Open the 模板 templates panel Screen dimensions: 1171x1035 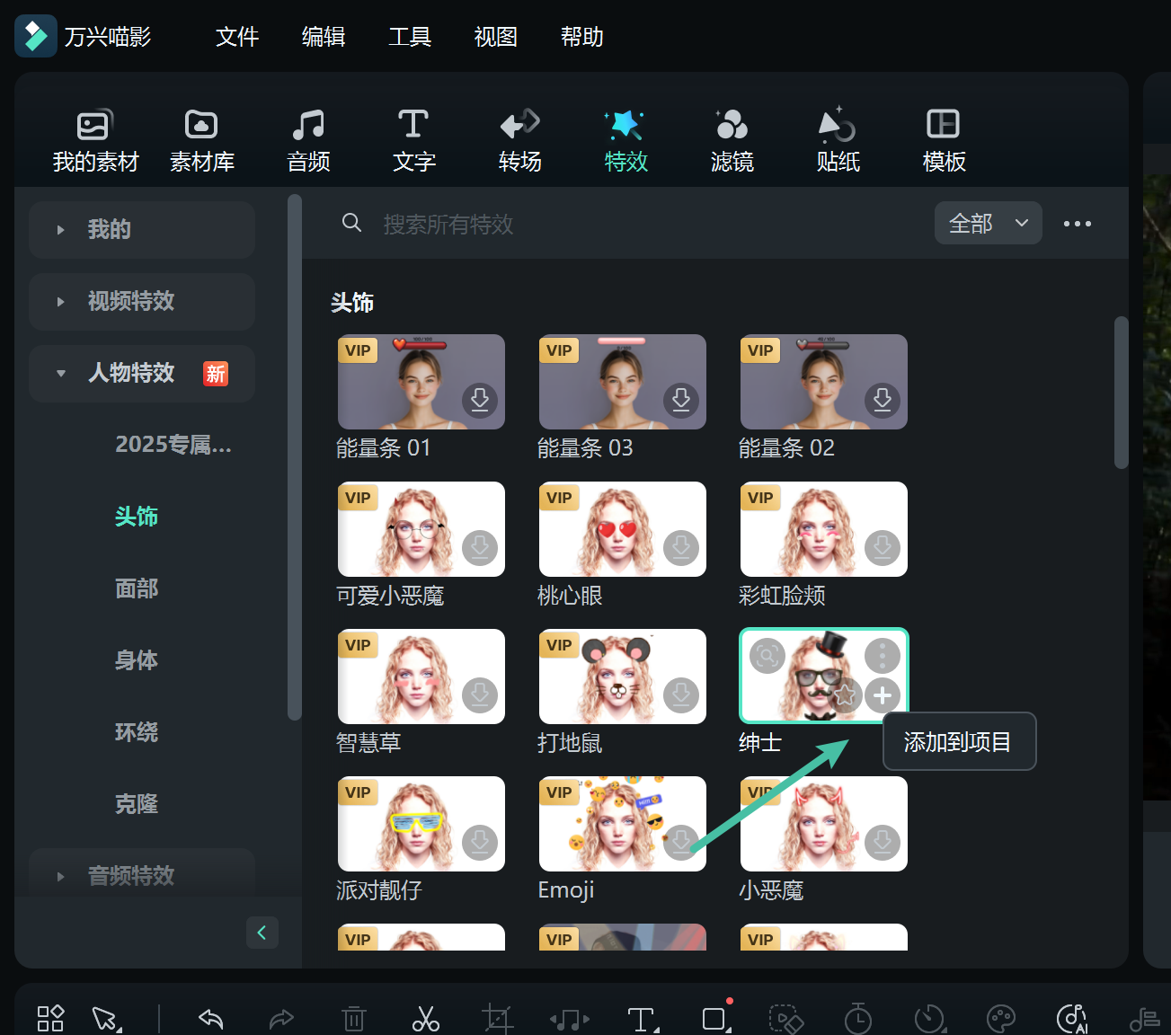click(x=944, y=139)
